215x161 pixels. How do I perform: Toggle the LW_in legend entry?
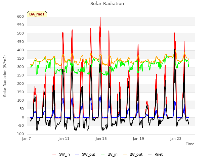(x=109, y=154)
